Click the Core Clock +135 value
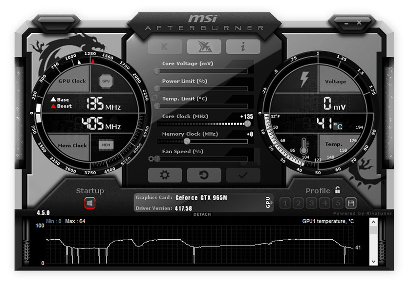The image size is (409, 288). tap(246, 117)
